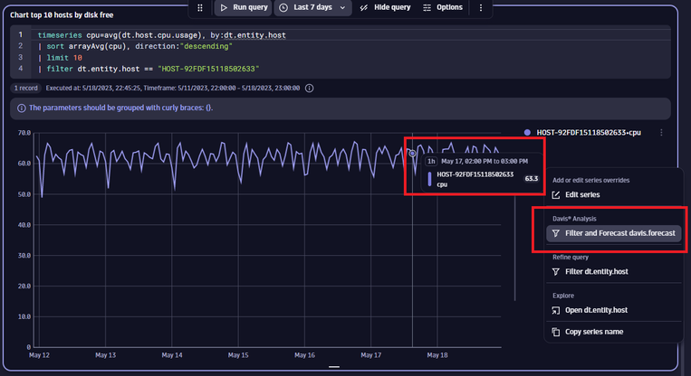Click the copy icon beside Copy series name
Viewport: 691px width, 376px height.
556,332
